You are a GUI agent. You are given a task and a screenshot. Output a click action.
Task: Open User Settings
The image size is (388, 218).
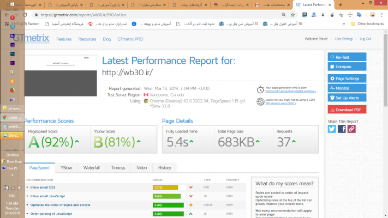pos(344,39)
